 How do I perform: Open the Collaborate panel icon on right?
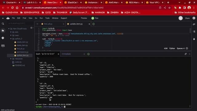point(194,24)
